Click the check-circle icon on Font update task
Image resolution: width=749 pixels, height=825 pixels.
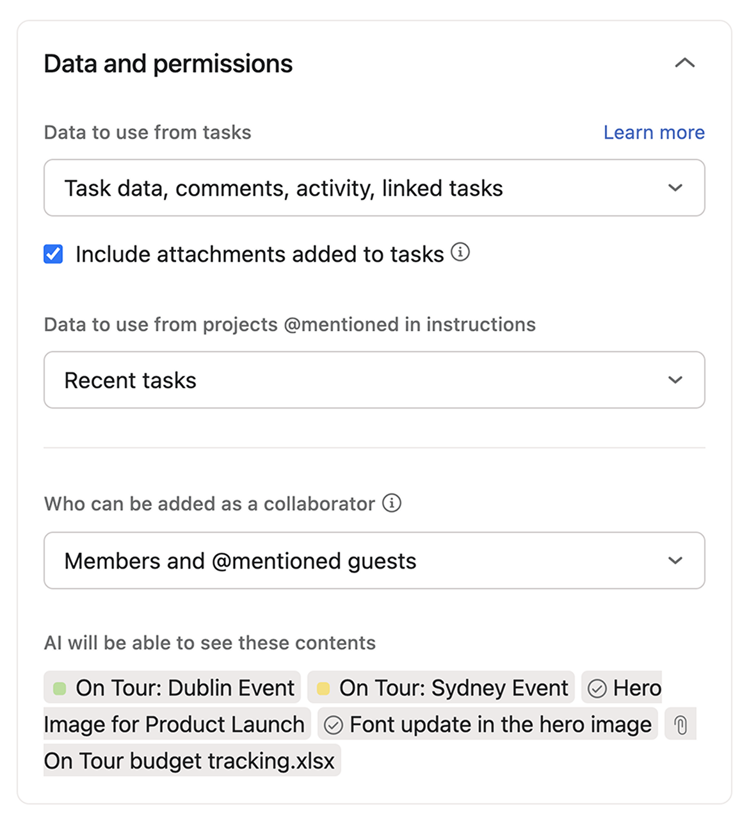[332, 724]
